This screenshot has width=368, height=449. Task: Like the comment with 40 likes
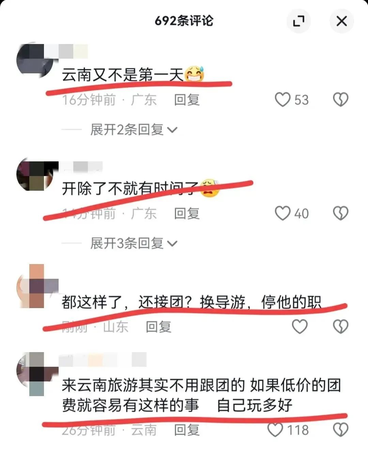[282, 213]
